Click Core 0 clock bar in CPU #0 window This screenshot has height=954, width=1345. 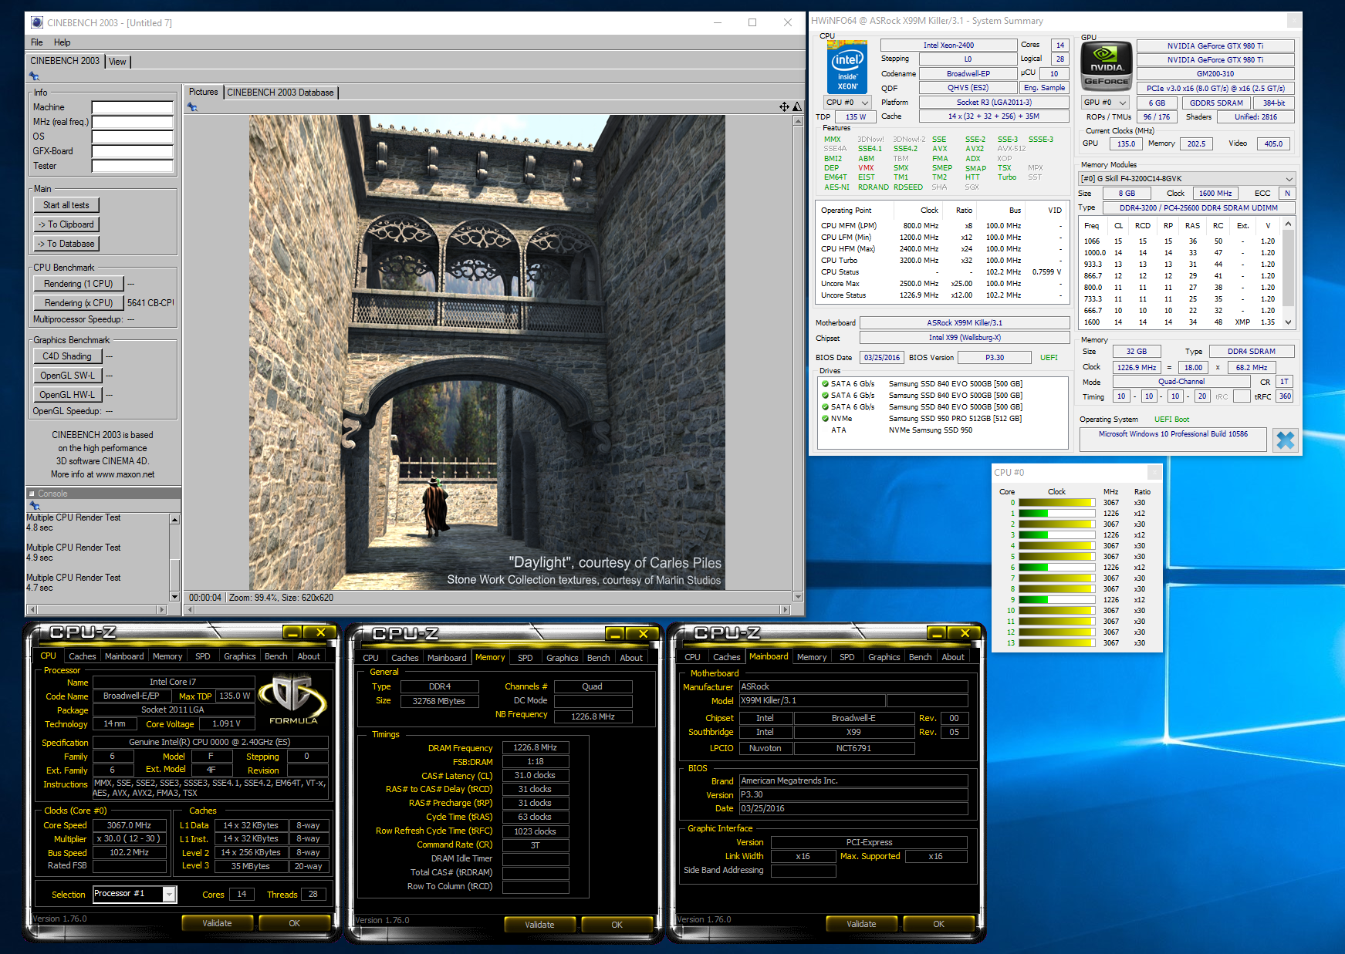point(1056,503)
